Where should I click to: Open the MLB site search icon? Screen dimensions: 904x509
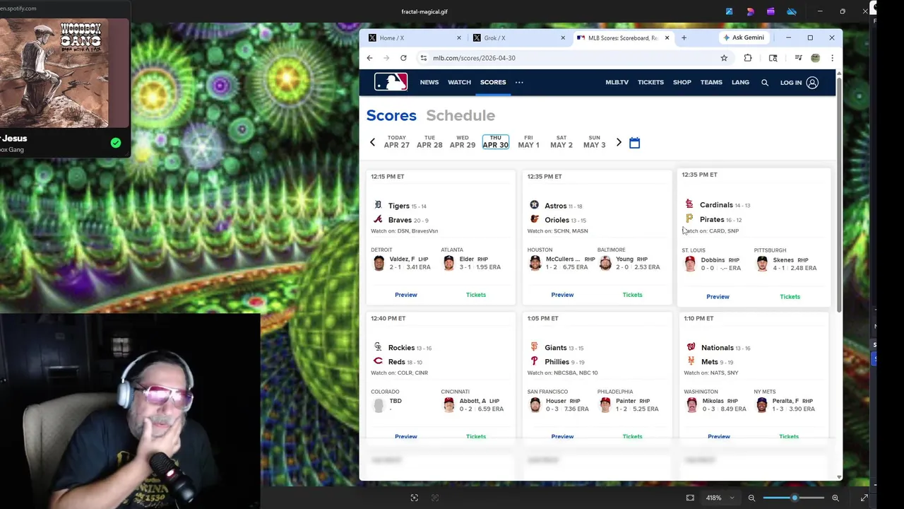click(764, 83)
